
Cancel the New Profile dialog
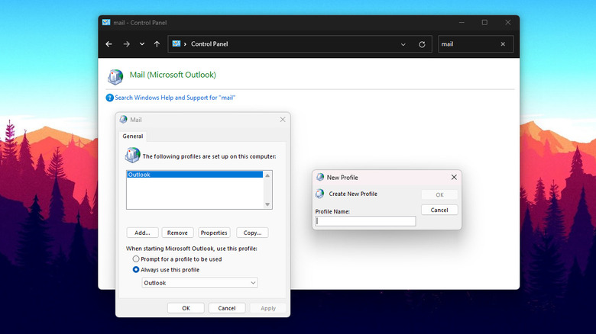(439, 210)
